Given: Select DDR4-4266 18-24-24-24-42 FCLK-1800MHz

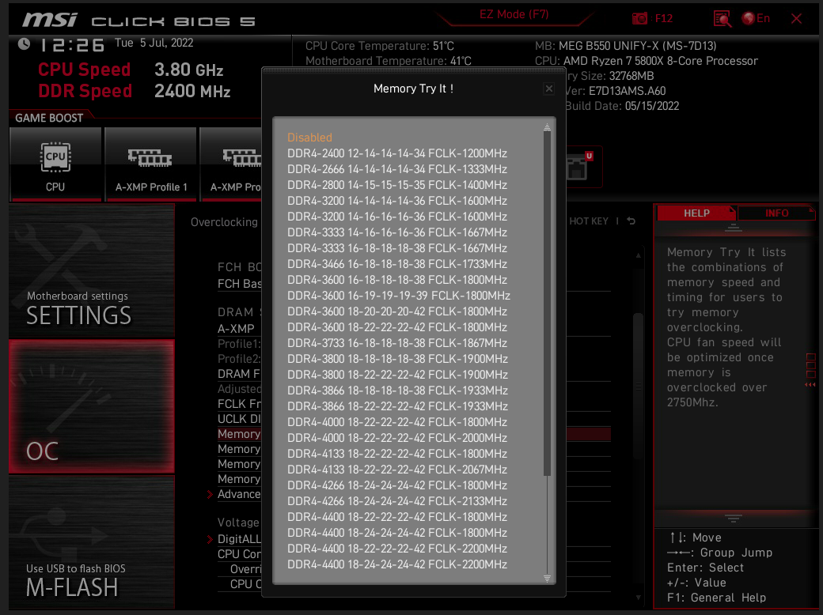Looking at the screenshot, I should point(397,485).
